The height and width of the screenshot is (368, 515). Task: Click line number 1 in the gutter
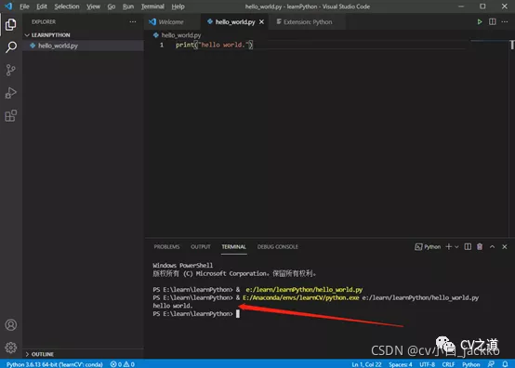[x=162, y=45]
